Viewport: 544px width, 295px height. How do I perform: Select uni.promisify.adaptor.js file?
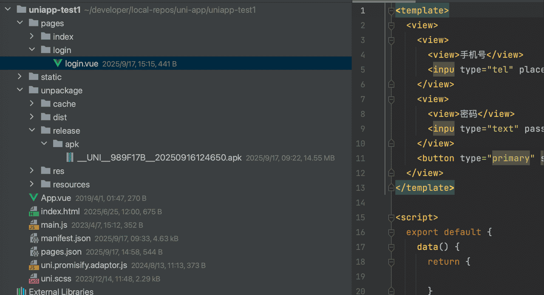[84, 266]
